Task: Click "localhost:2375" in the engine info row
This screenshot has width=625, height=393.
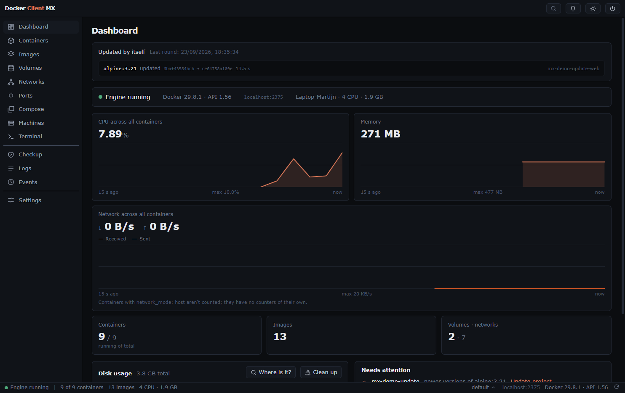Action: (264, 97)
